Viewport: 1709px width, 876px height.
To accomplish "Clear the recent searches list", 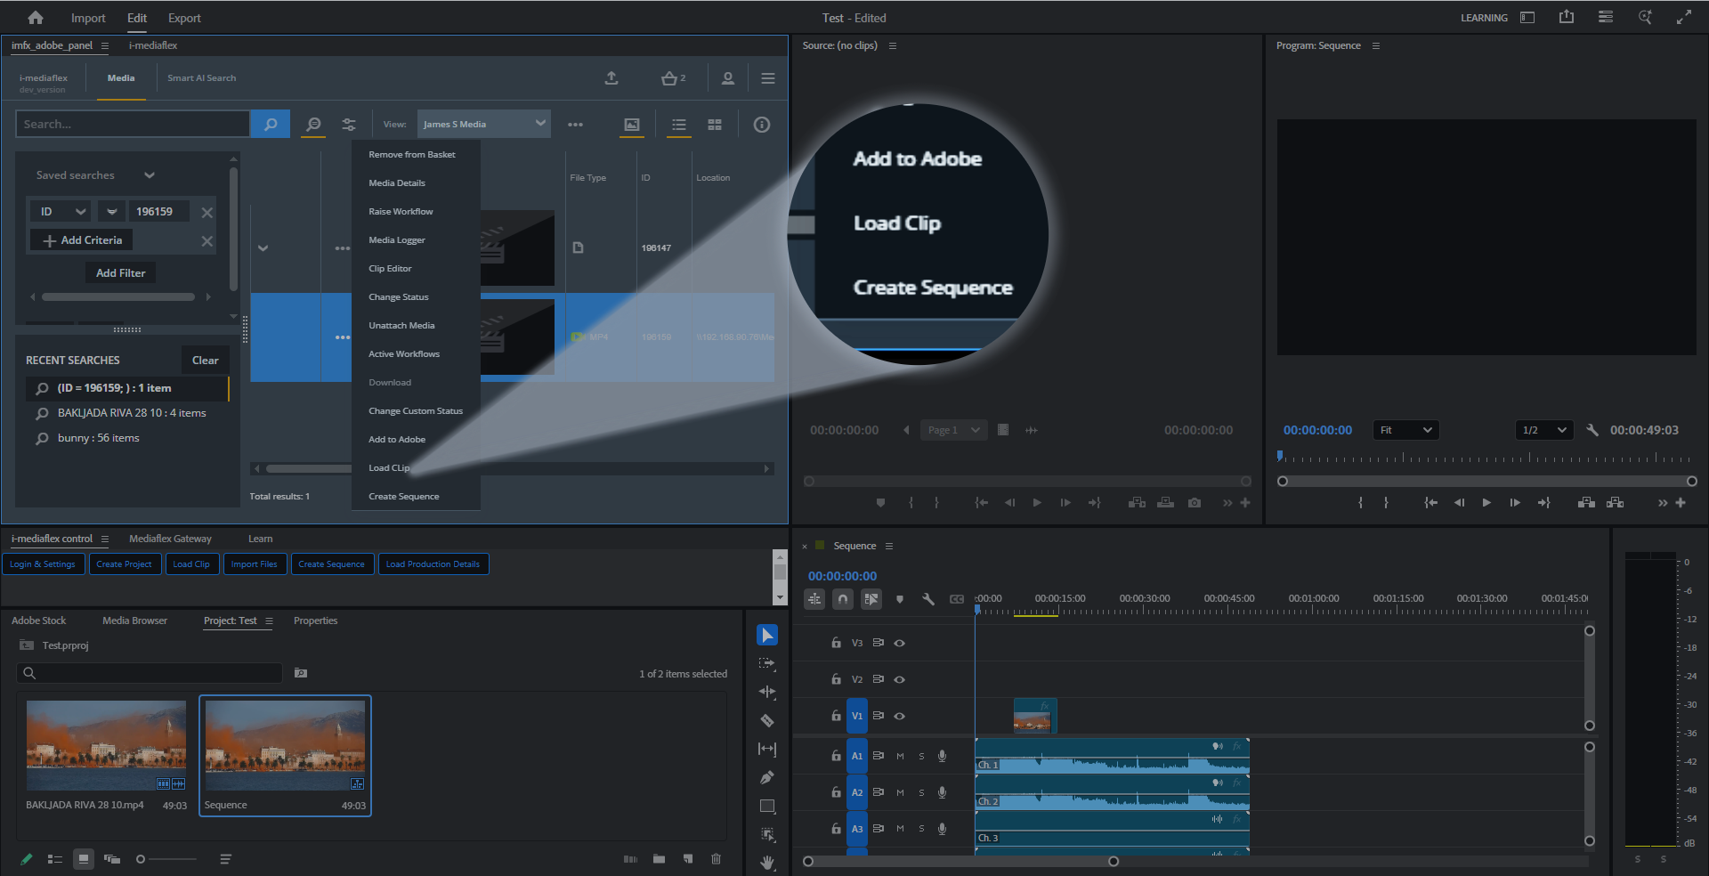I will click(205, 361).
